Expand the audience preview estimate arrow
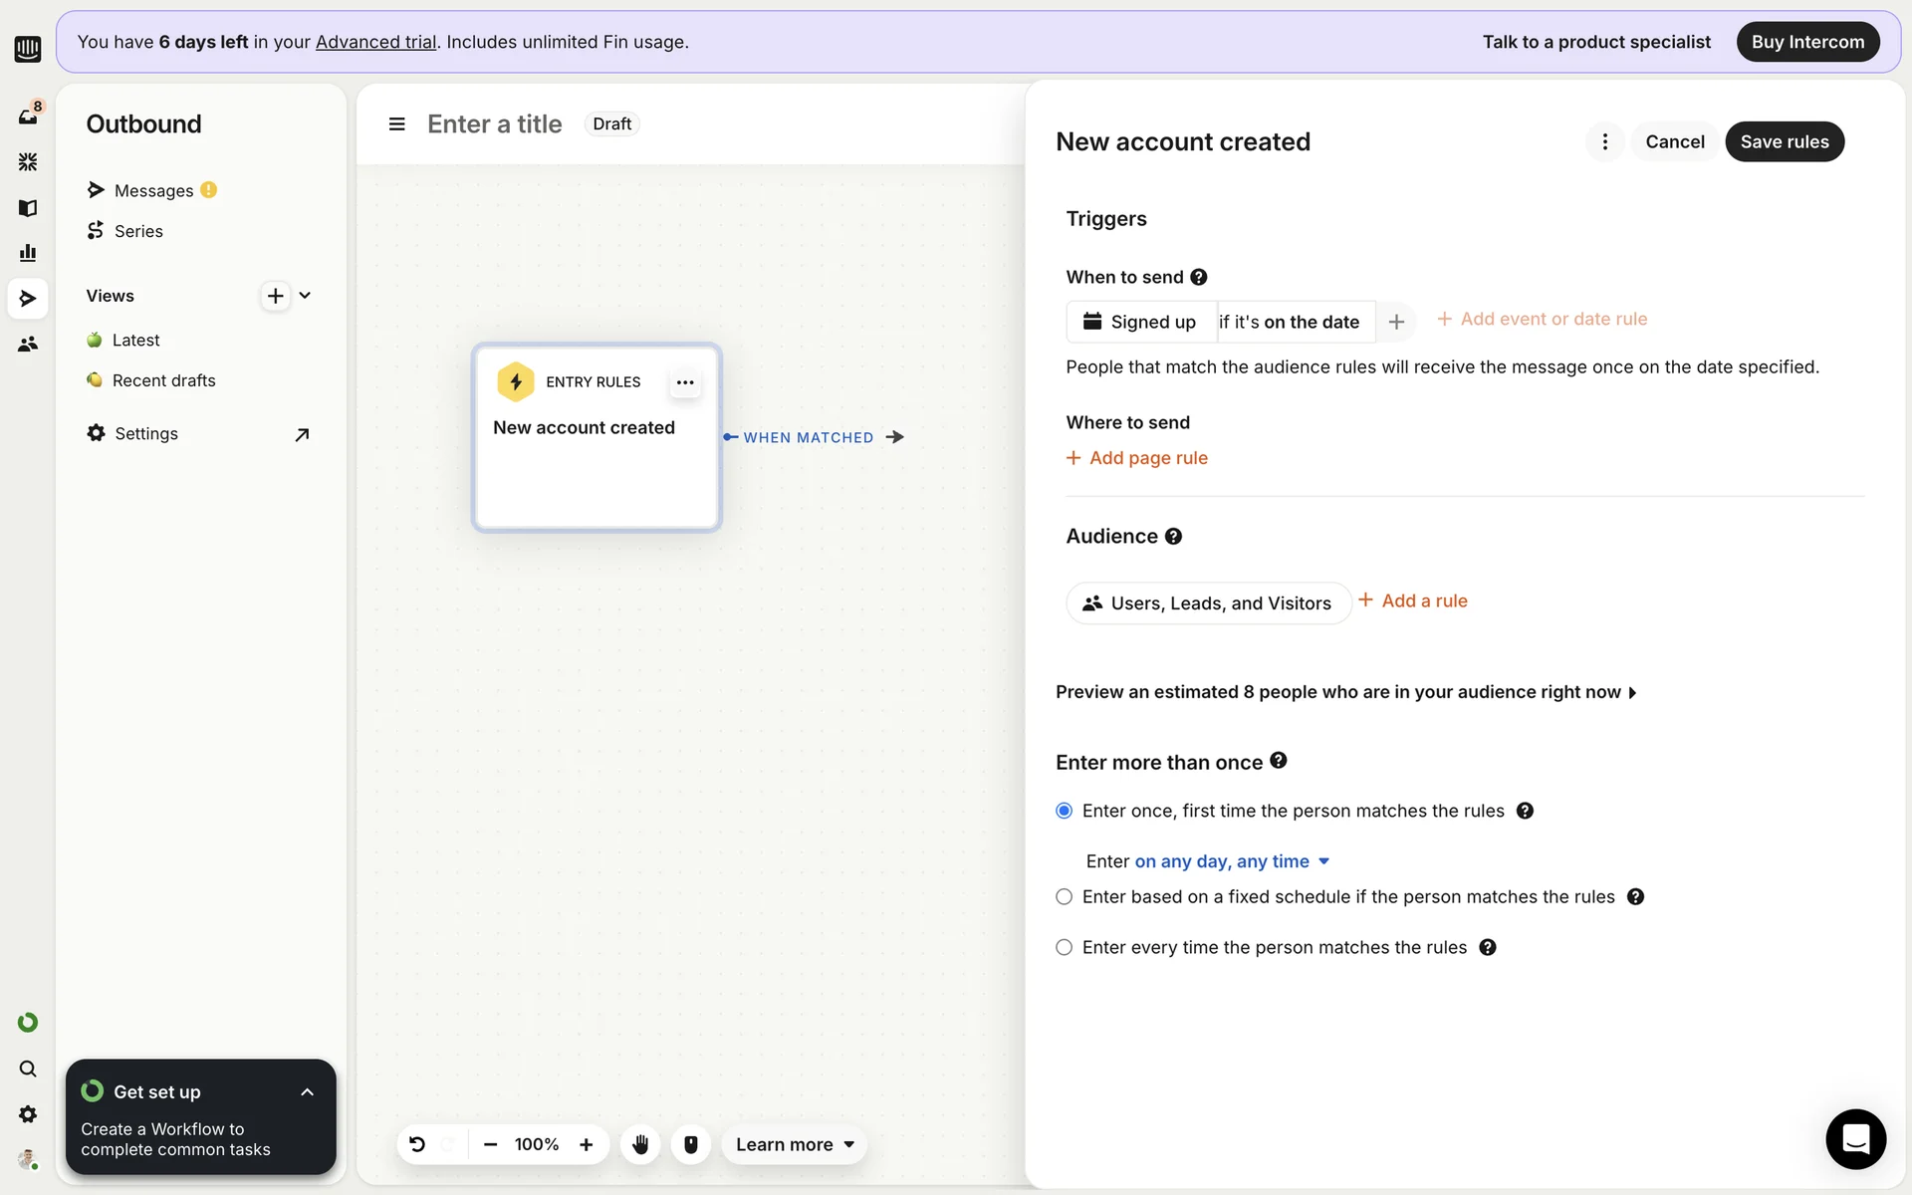The image size is (1912, 1195). click(1632, 693)
